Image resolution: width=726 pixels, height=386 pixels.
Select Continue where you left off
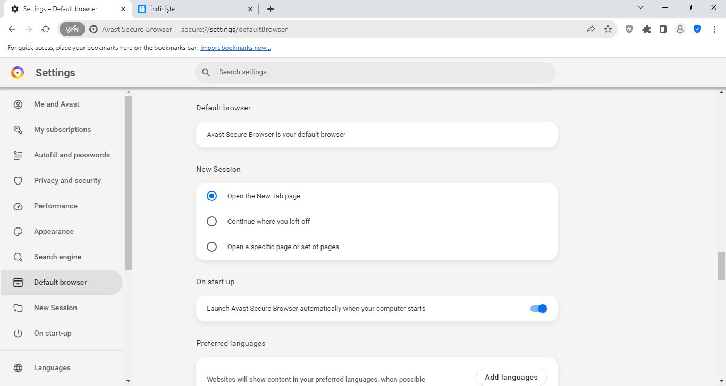212,221
